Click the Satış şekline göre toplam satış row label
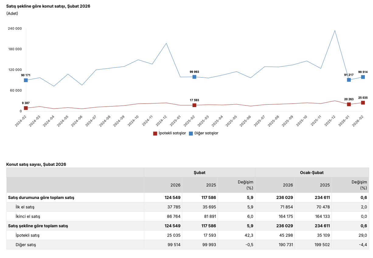Image resolution: width=373 pixels, height=258 pixels. pos(38,226)
